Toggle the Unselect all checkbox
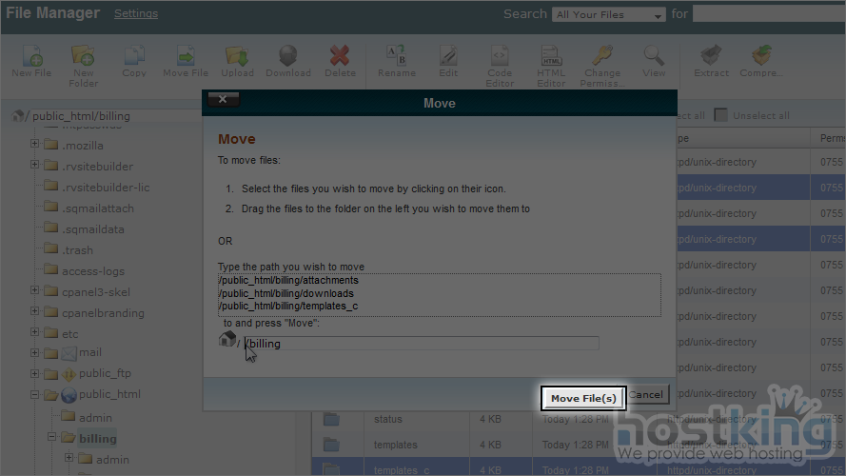846x476 pixels. click(721, 115)
